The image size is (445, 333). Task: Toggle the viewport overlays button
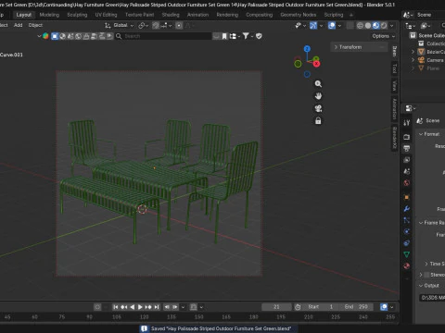332,26
